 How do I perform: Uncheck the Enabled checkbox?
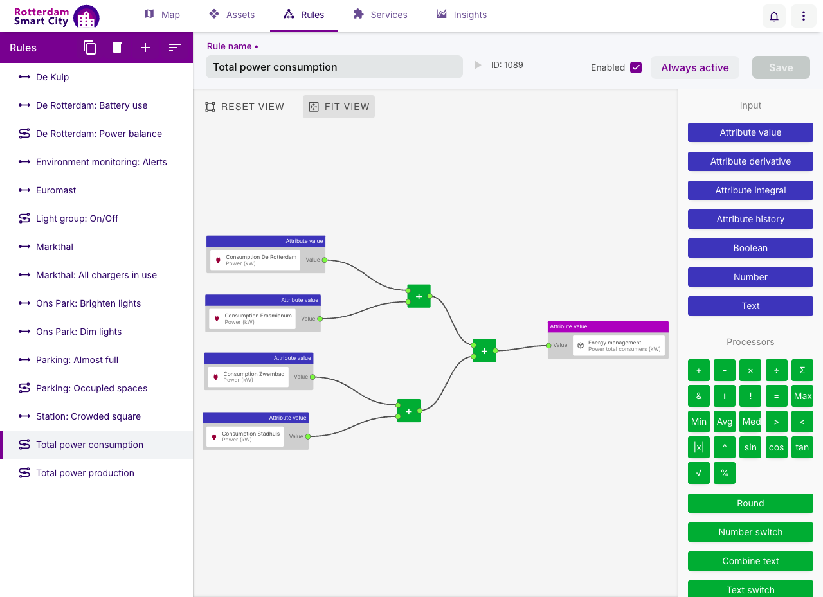pyautogui.click(x=636, y=67)
